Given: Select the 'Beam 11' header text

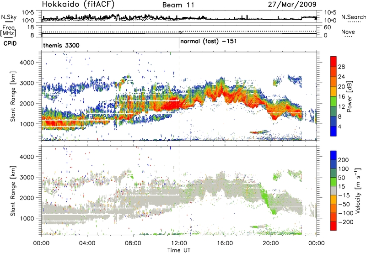Looking at the screenshot, I should (178, 5).
